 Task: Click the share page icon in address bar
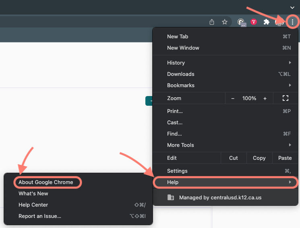tap(212, 22)
